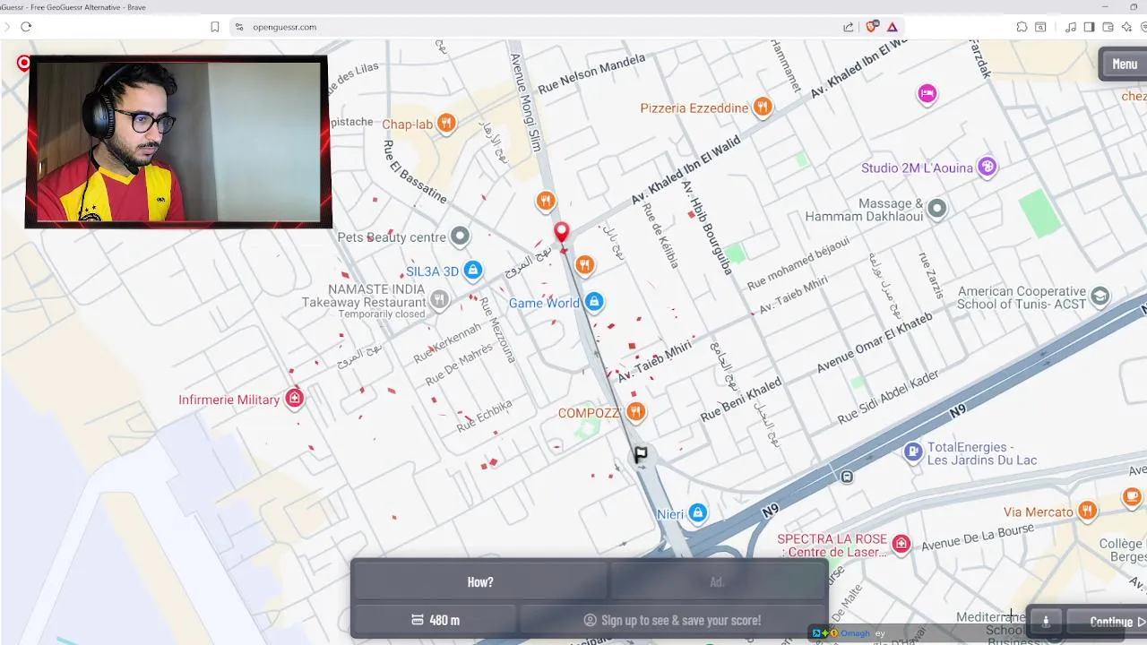Open the music playlist icon in toolbar
Image resolution: width=1147 pixels, height=645 pixels.
click(1071, 27)
